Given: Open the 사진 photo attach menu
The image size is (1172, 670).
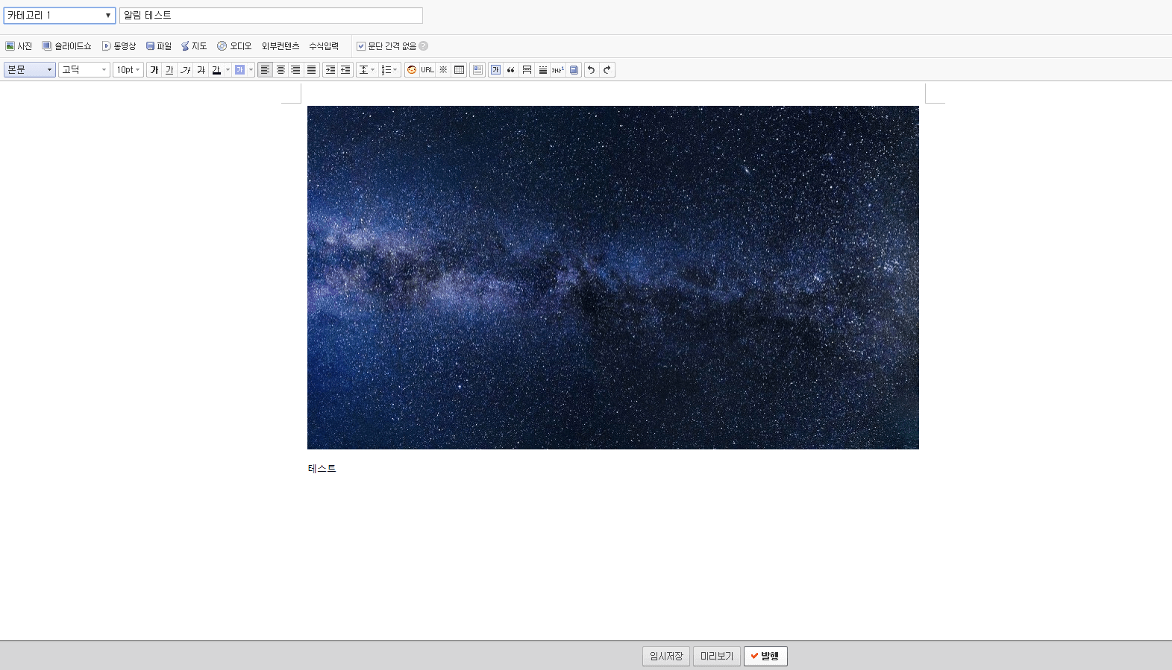Looking at the screenshot, I should pyautogui.click(x=19, y=46).
